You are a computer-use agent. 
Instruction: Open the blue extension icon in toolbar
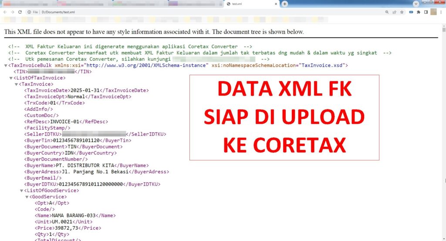coord(411,12)
